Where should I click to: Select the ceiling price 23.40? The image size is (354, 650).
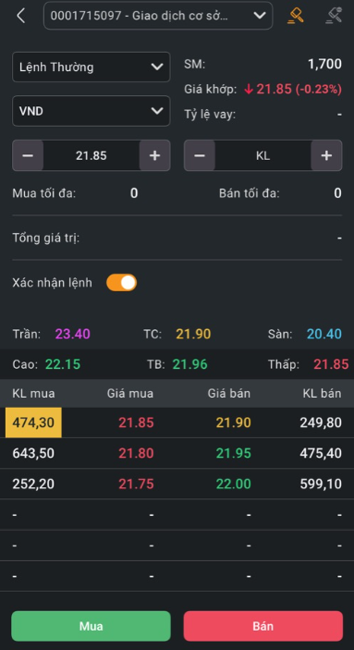(72, 334)
